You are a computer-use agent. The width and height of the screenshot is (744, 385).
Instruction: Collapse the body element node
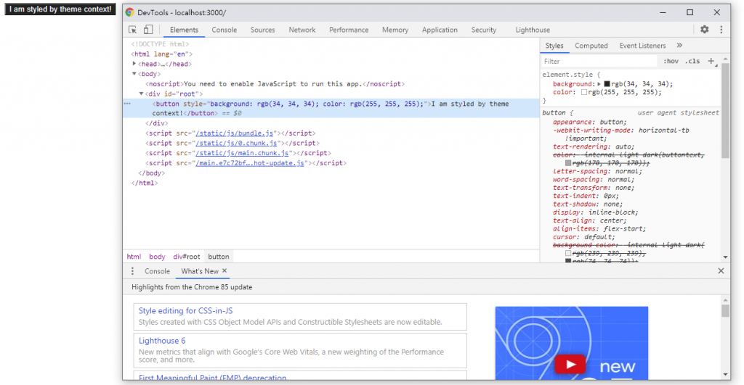134,73
